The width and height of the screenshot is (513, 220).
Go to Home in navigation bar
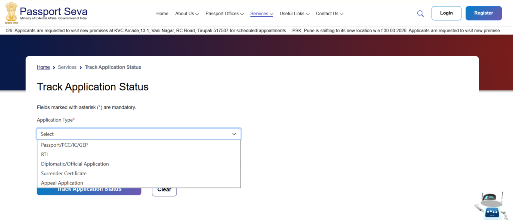pyautogui.click(x=162, y=13)
